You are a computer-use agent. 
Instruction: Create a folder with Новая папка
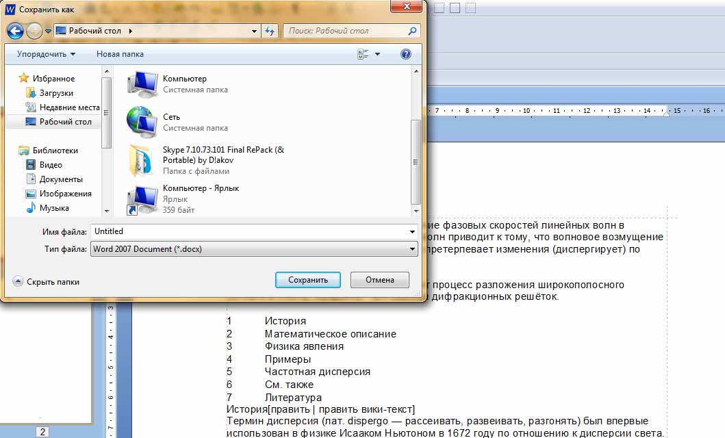(120, 54)
